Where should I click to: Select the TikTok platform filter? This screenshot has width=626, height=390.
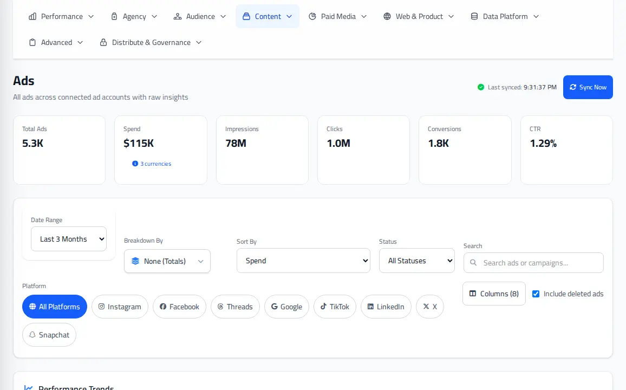click(335, 307)
